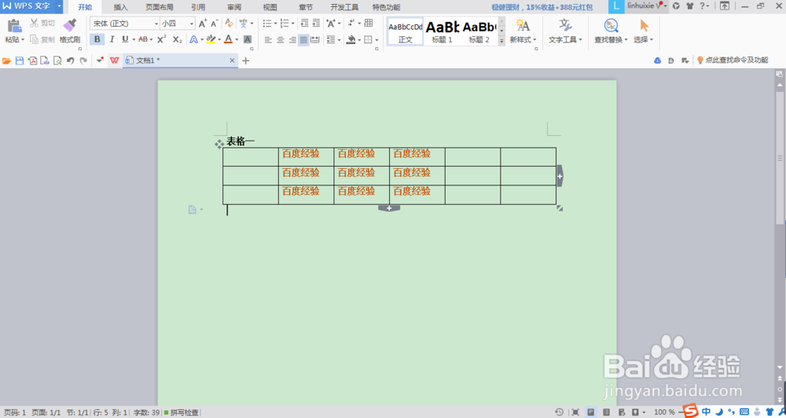
Task: Apply the yellow text highlight color
Action: click(x=211, y=39)
